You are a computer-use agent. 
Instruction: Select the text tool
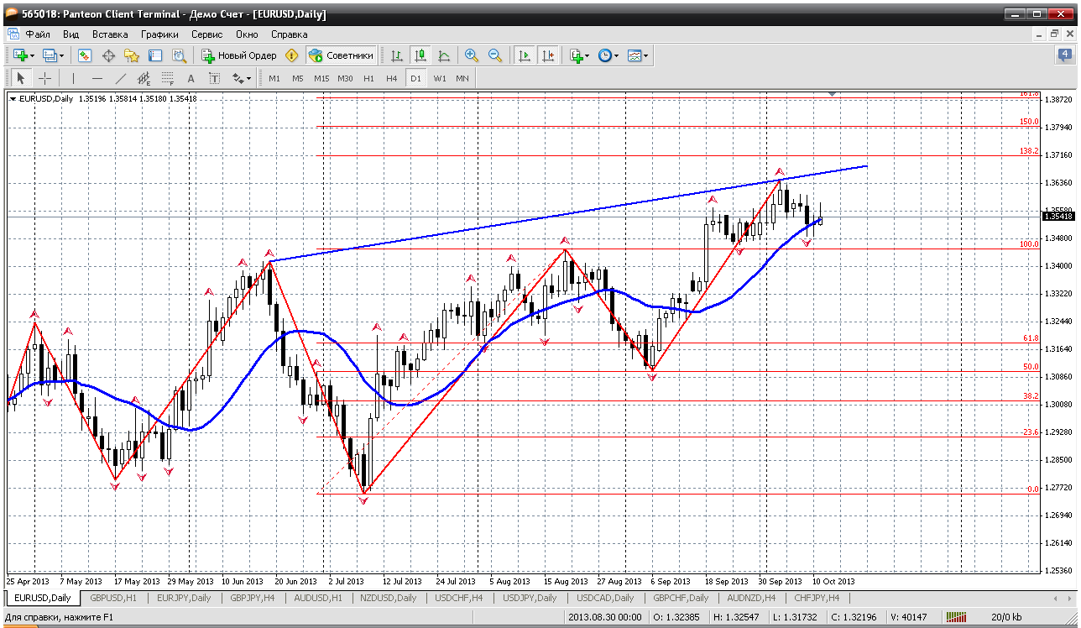191,78
